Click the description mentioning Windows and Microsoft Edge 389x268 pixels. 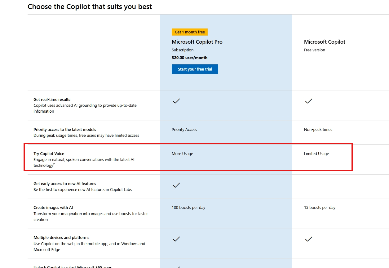(89, 247)
